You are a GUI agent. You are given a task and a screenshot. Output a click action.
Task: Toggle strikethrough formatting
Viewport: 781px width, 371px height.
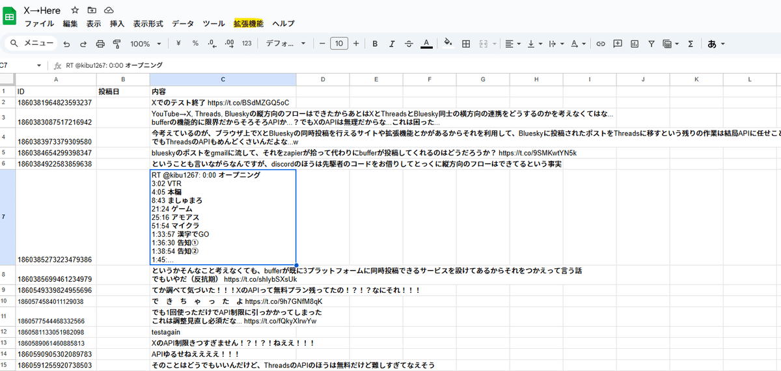[x=409, y=44]
